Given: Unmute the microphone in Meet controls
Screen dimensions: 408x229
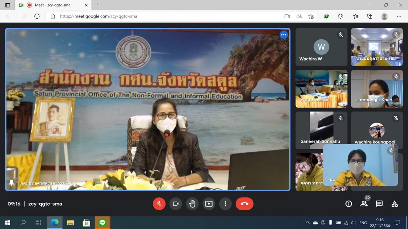Looking at the screenshot, I should click(159, 204).
